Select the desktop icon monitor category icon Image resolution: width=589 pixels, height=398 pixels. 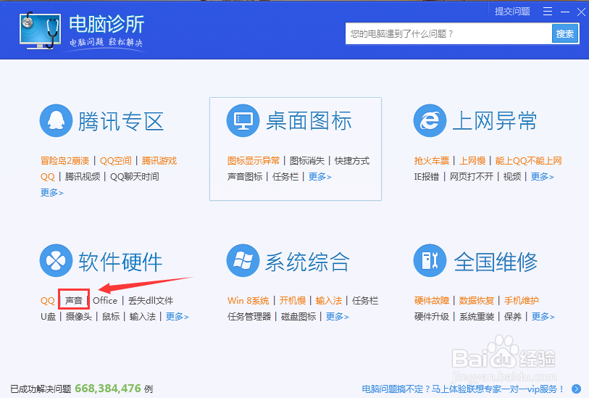(x=243, y=120)
